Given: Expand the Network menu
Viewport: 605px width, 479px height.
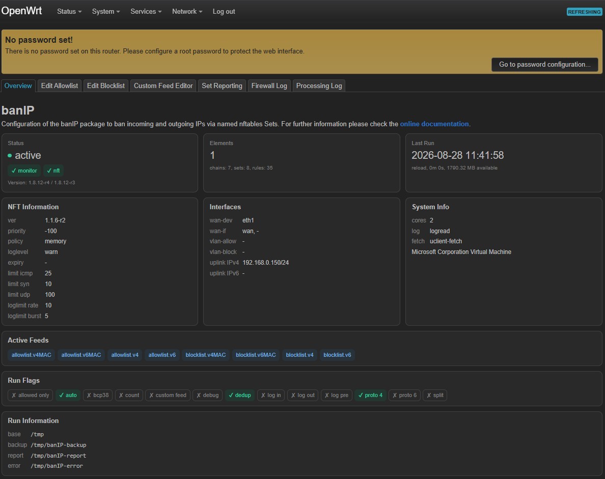Looking at the screenshot, I should click(187, 12).
